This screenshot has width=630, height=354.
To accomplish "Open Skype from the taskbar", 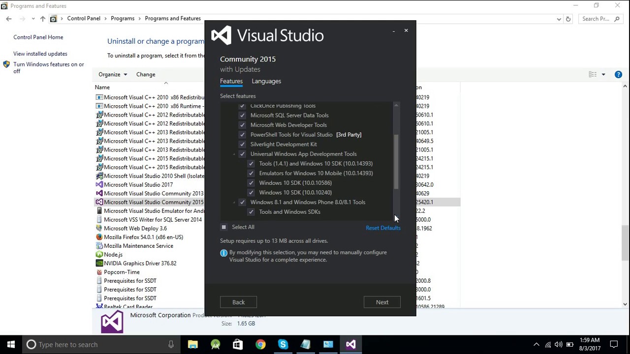I will click(283, 345).
